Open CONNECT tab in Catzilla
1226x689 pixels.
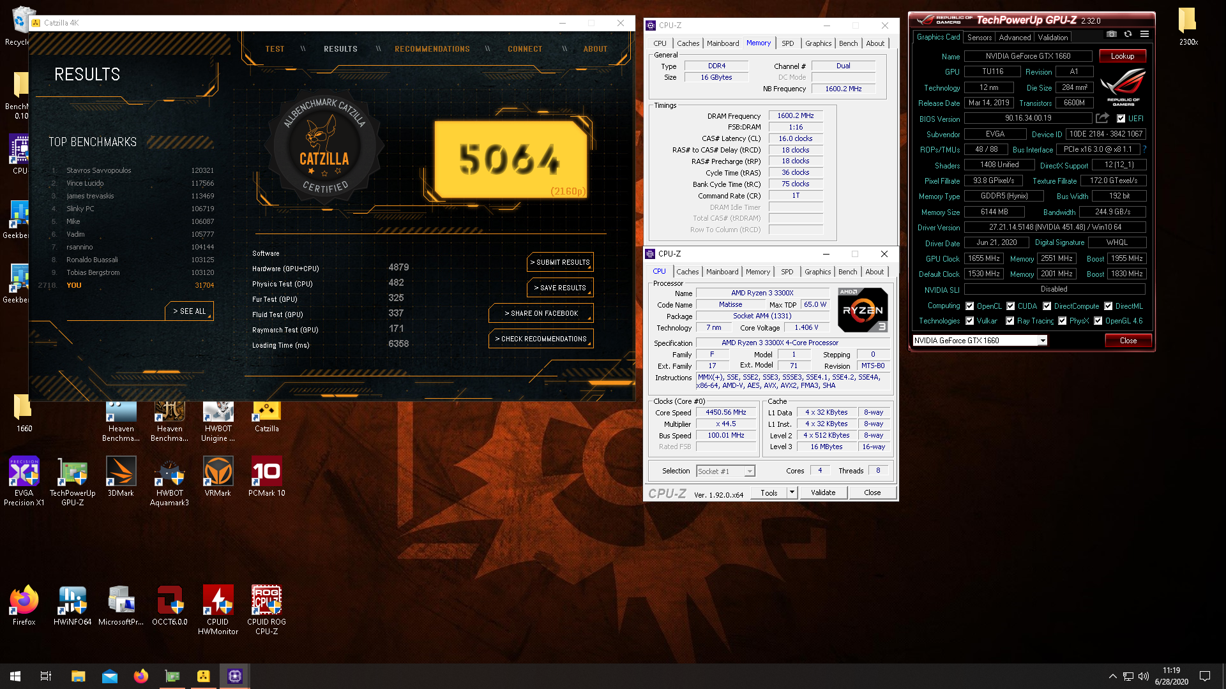[525, 49]
